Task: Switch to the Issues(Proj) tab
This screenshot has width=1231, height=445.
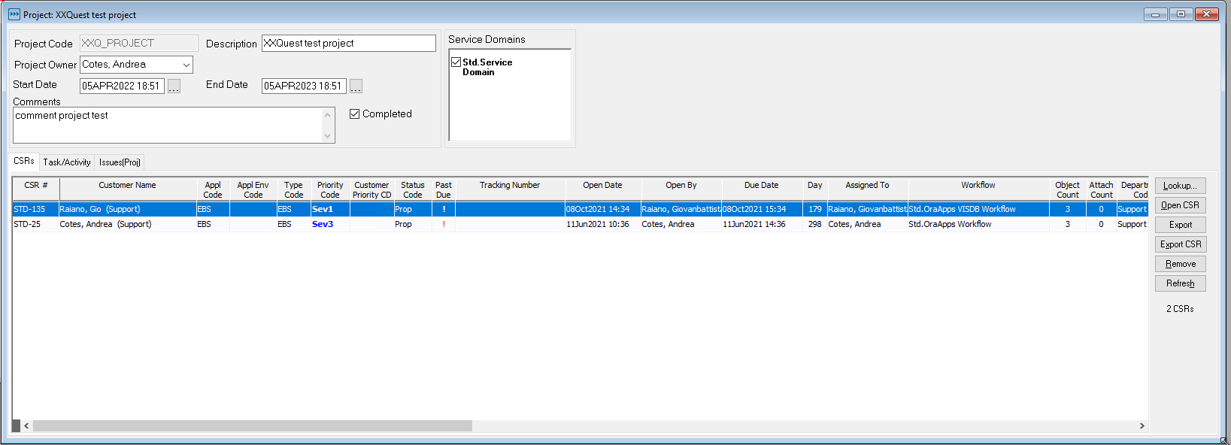Action: [120, 162]
